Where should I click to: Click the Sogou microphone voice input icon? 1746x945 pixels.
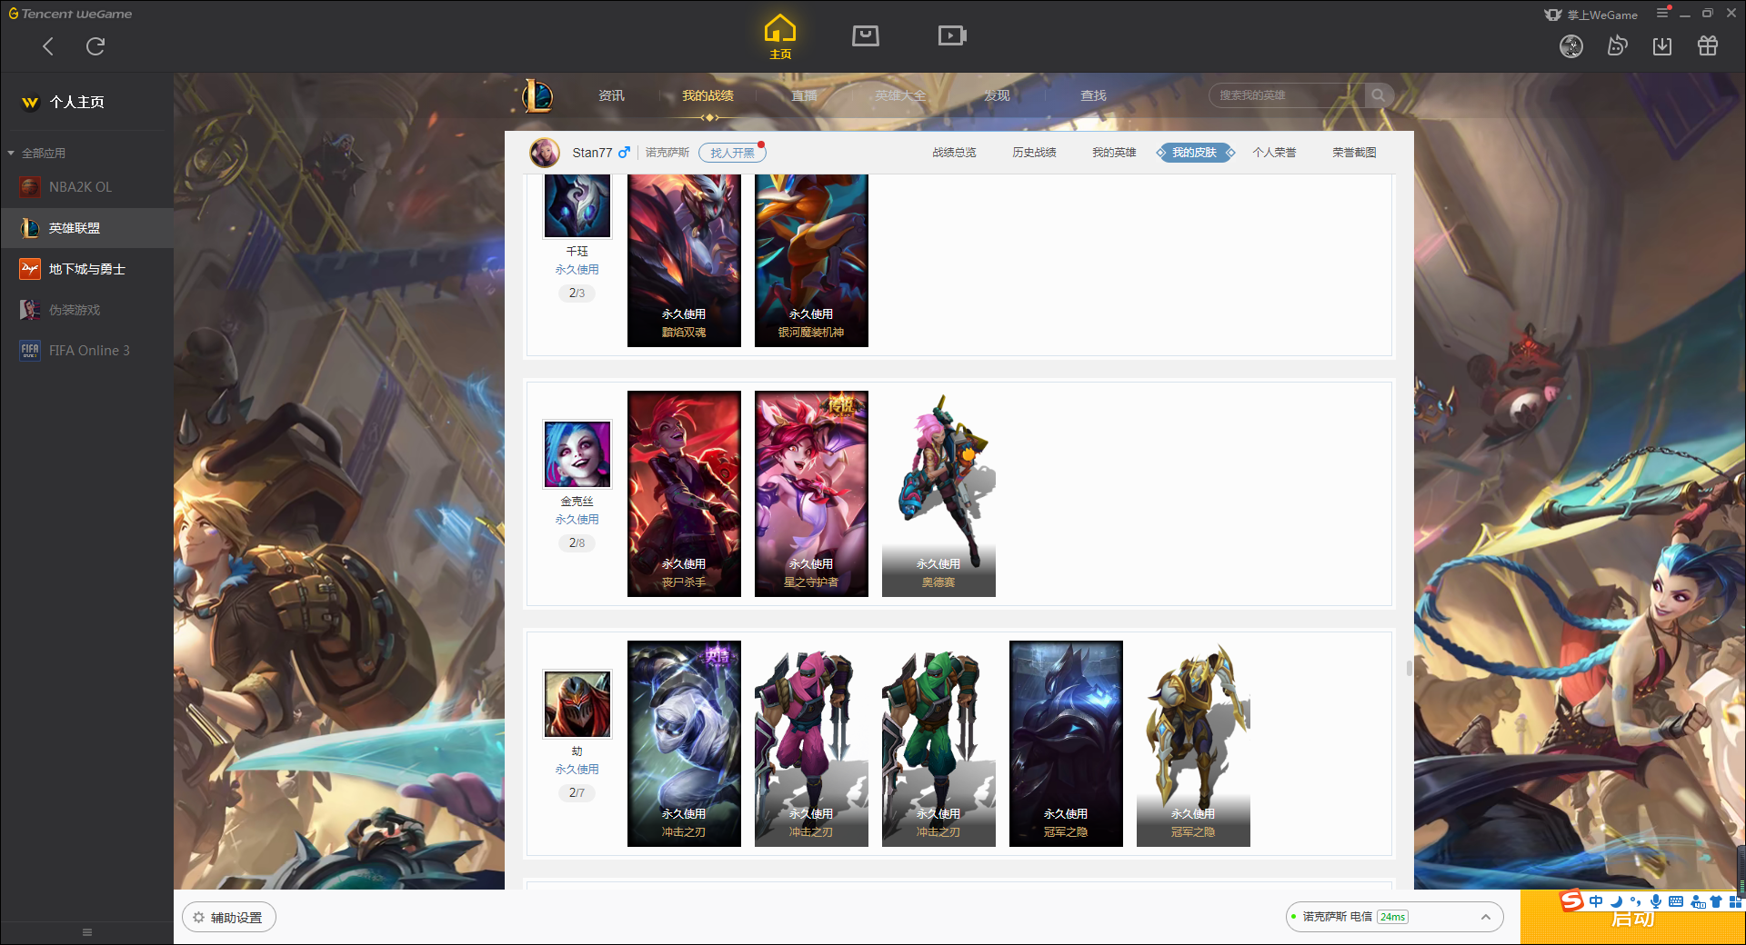pyautogui.click(x=1656, y=901)
